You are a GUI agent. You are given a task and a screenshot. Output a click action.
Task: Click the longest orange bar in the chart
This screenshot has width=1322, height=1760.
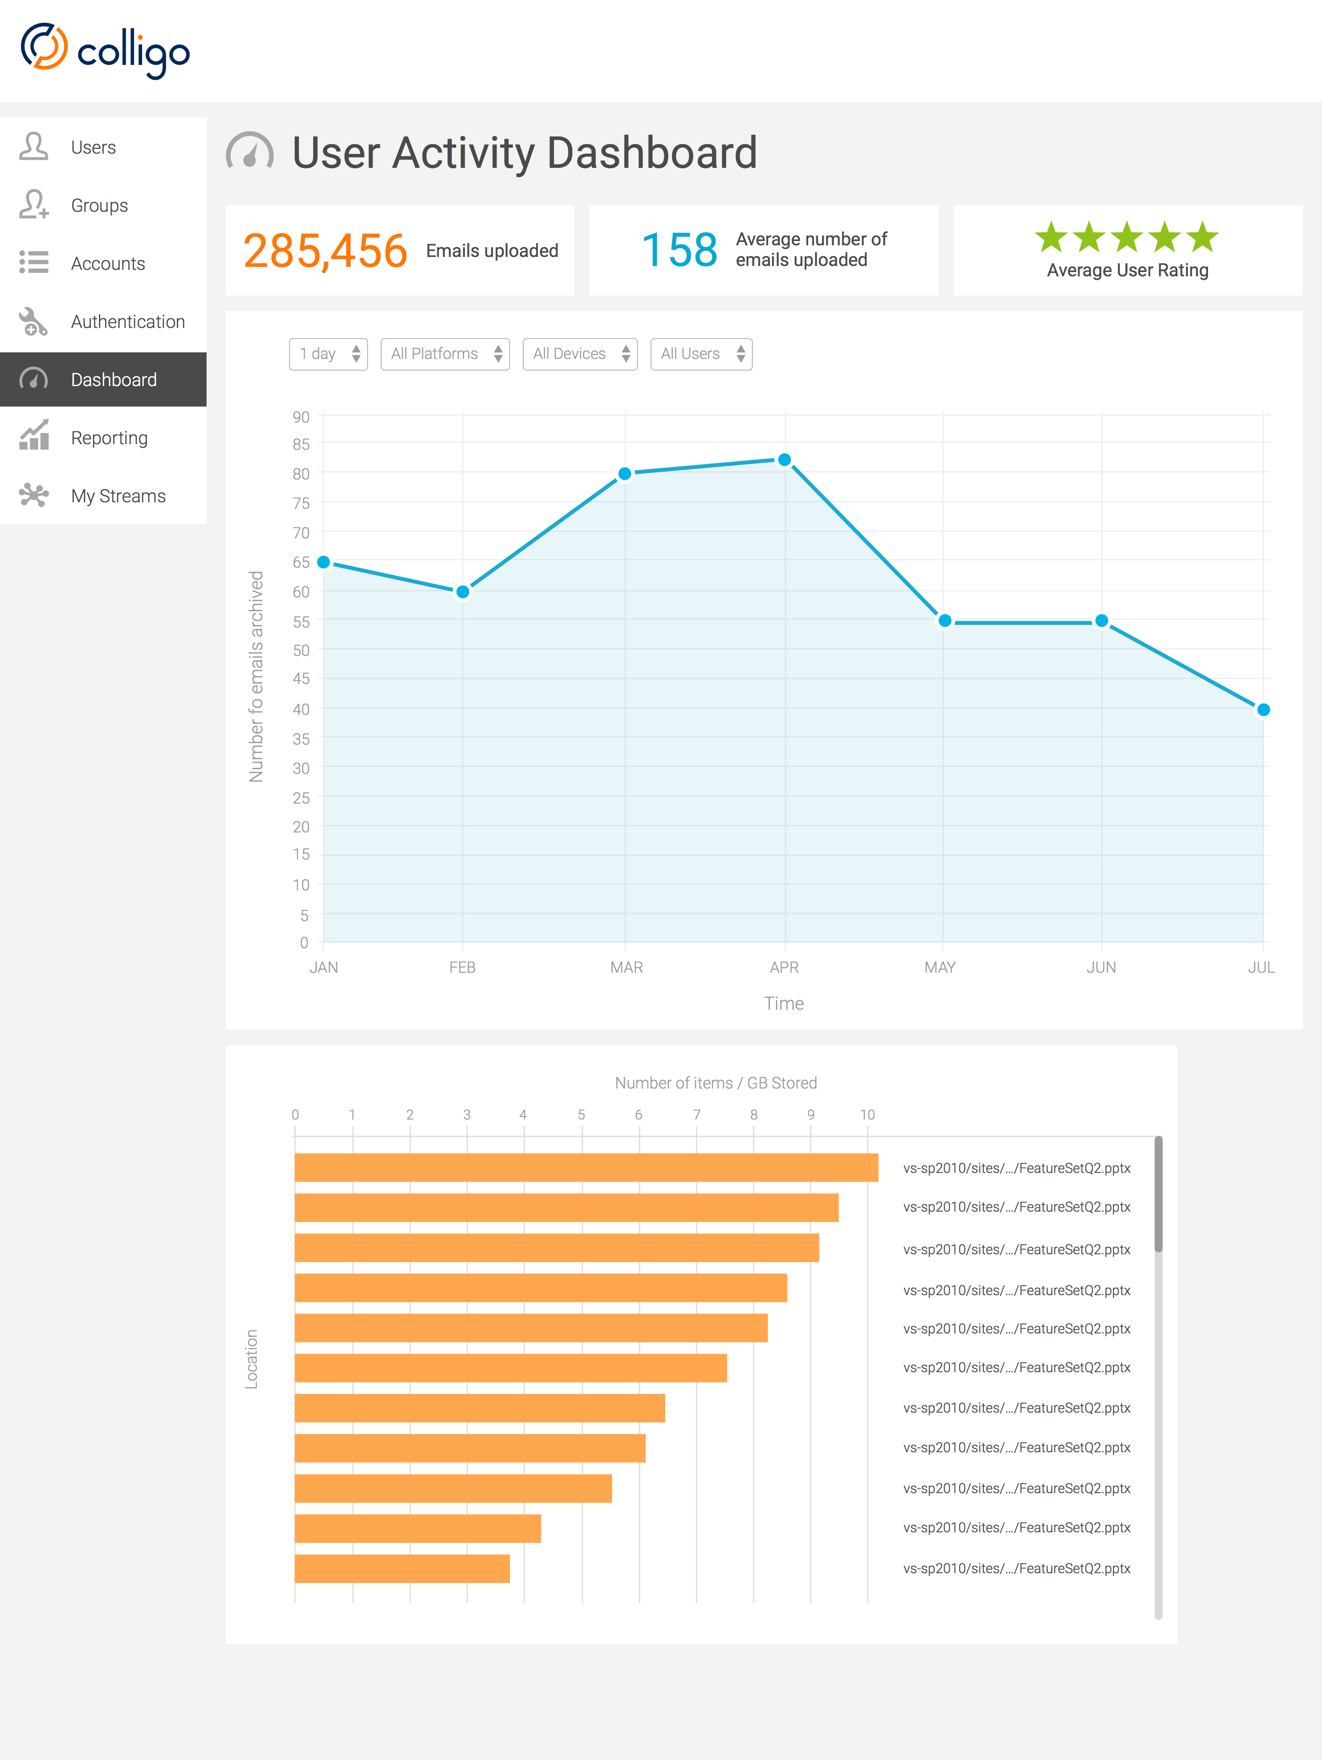pyautogui.click(x=586, y=1167)
